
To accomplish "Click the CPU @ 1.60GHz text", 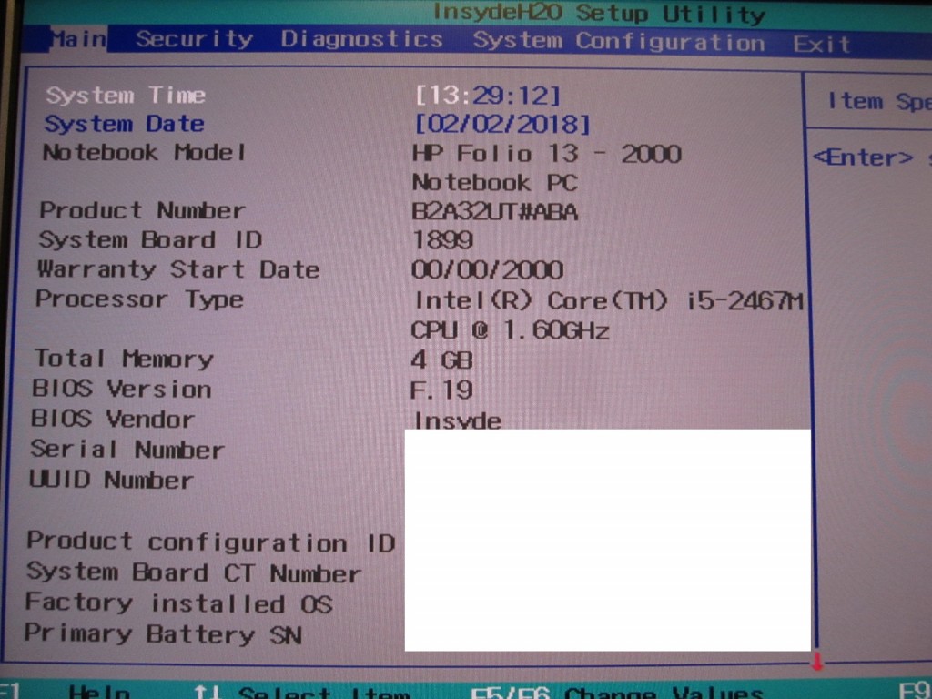I will (510, 329).
